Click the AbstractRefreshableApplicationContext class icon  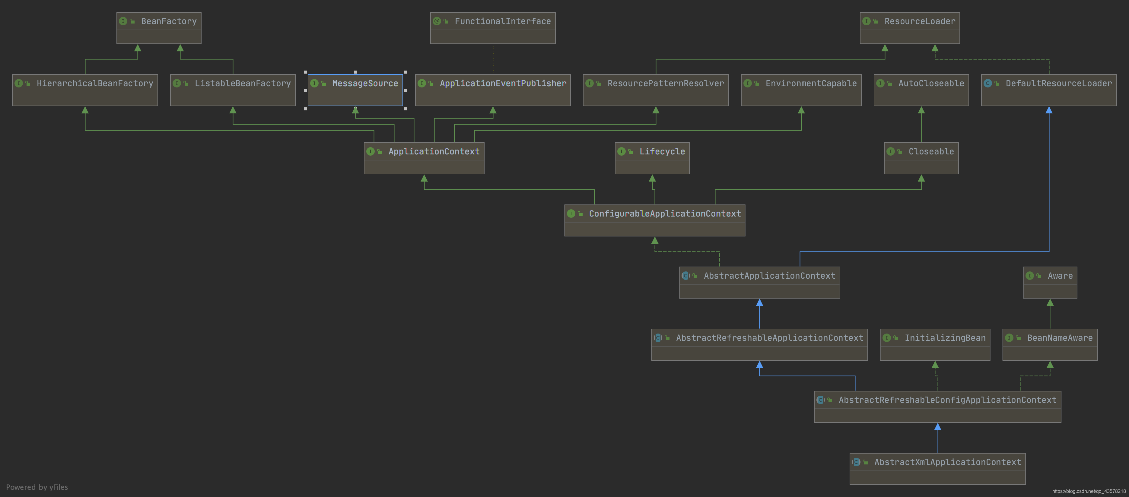(x=658, y=338)
